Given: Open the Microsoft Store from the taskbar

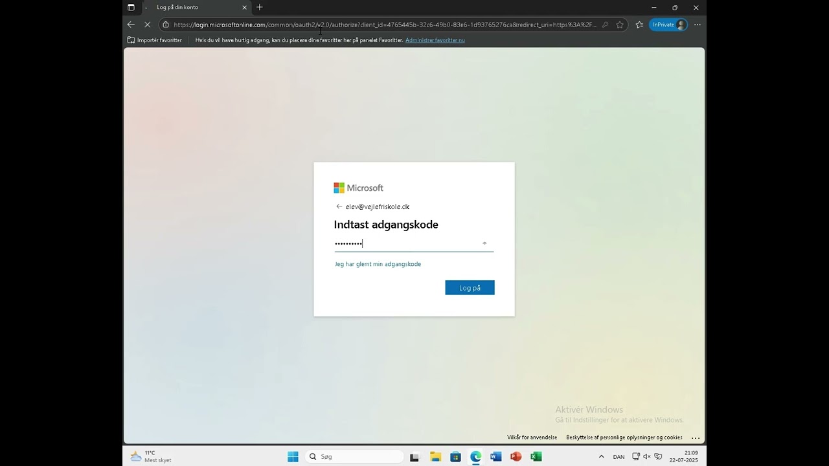Looking at the screenshot, I should pos(455,456).
